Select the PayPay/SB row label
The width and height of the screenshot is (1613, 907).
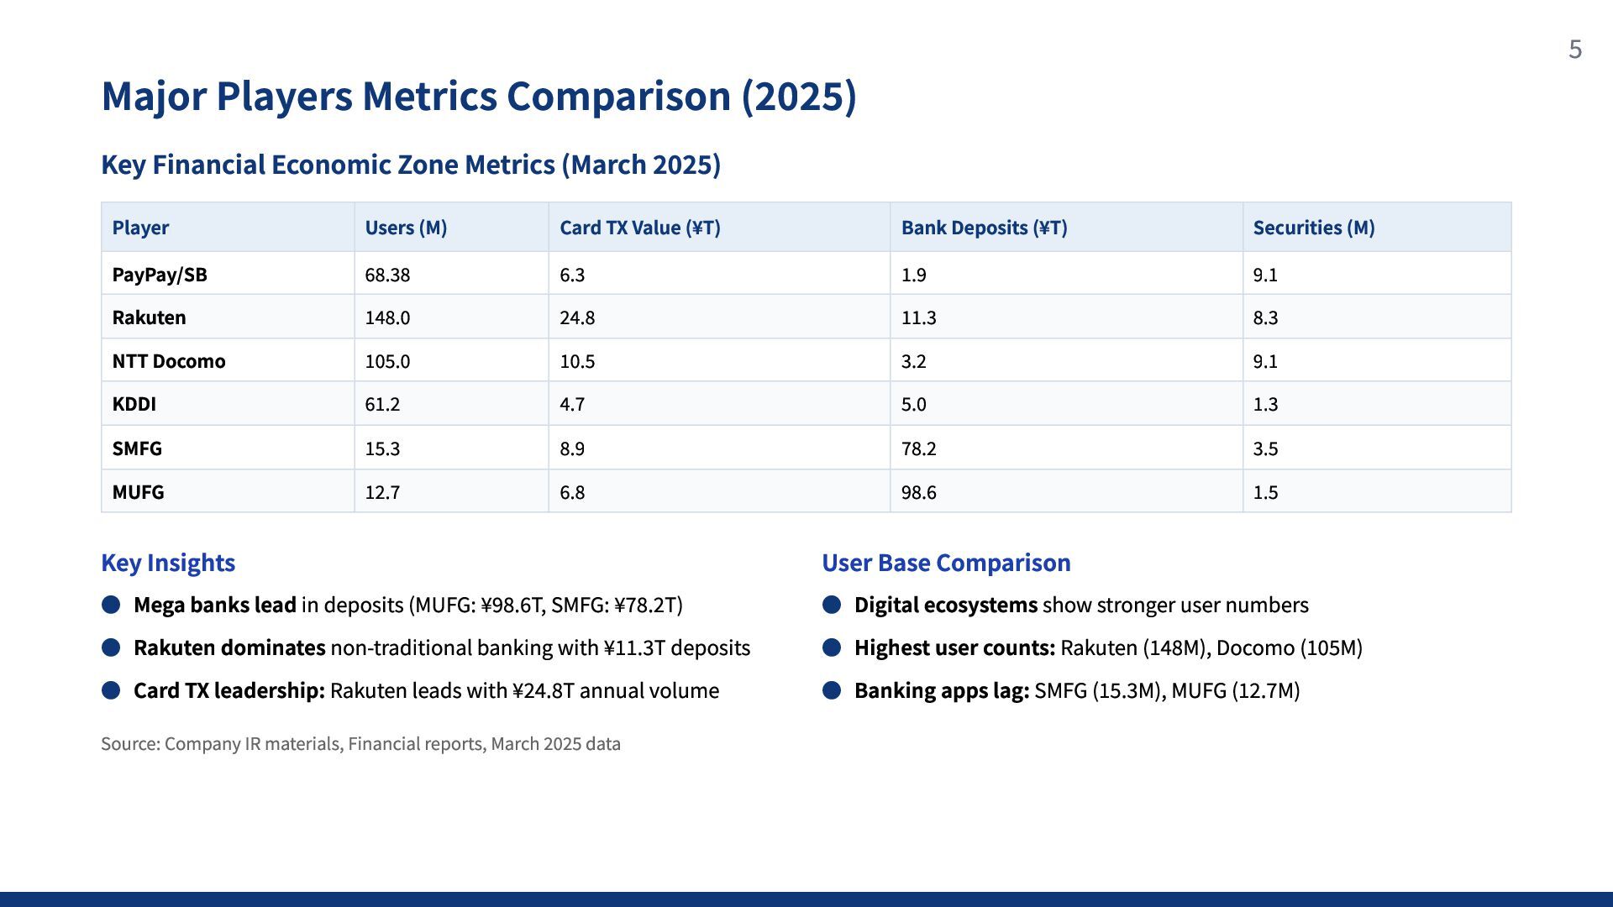[160, 275]
